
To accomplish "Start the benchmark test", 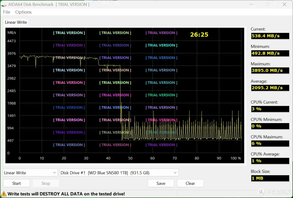I will click(x=17, y=183).
